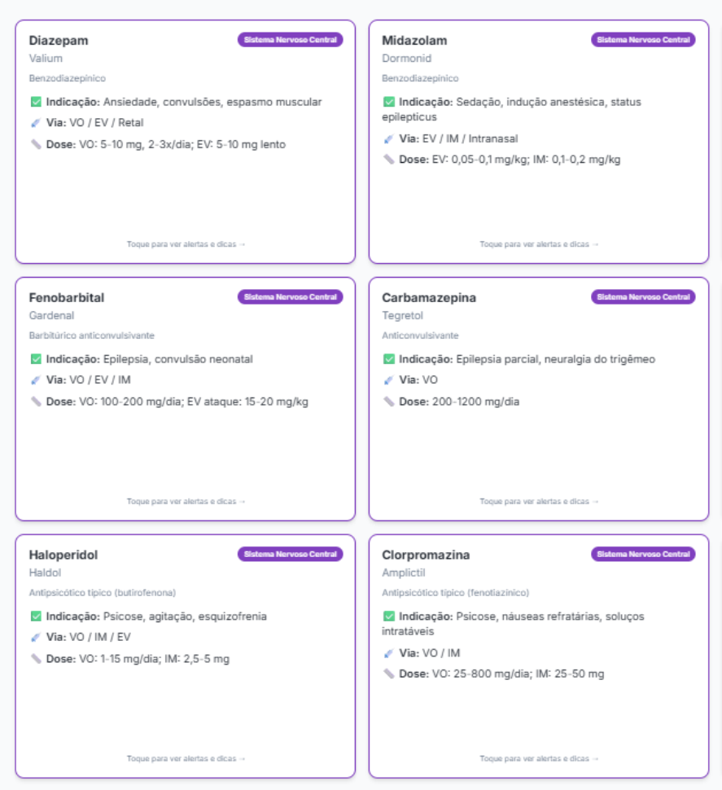Image resolution: width=722 pixels, height=790 pixels.
Task: Click the green check icon on Carbamazepina card
Action: click(x=389, y=359)
